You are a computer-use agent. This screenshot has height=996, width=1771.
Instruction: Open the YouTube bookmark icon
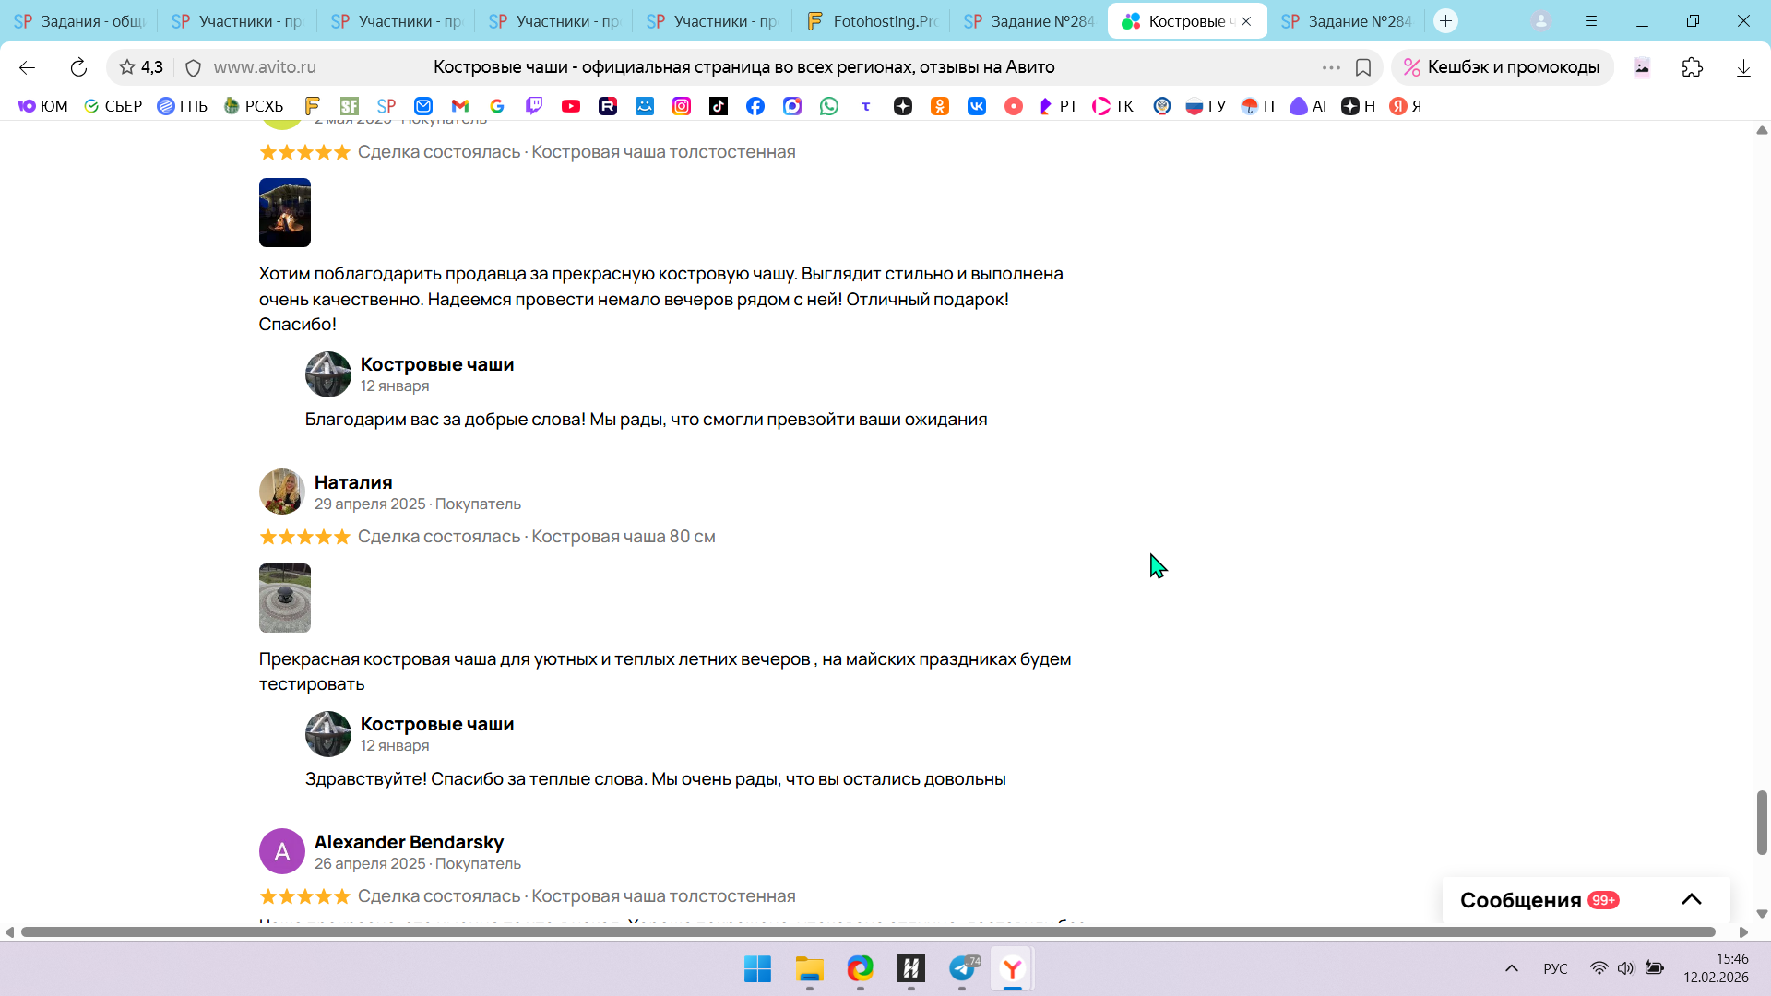click(571, 106)
